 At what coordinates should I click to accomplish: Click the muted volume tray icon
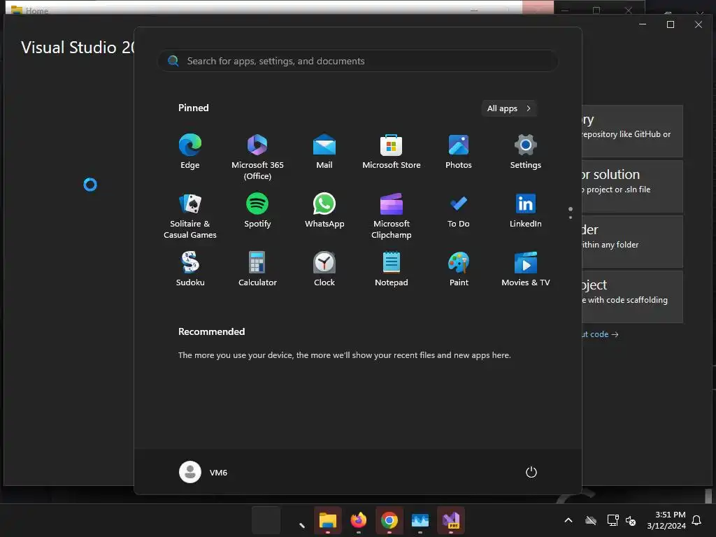coord(631,520)
